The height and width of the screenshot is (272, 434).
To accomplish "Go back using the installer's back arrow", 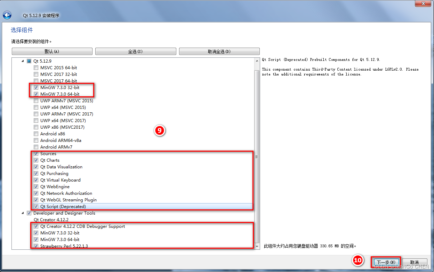I will tap(7, 15).
